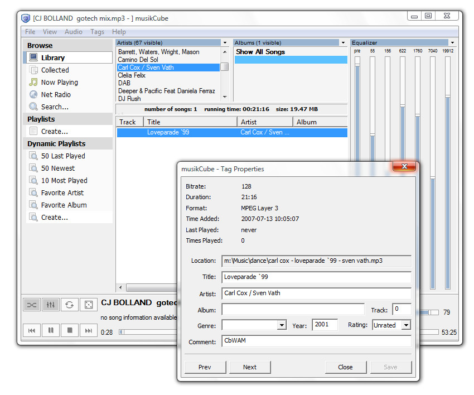
Task: Click Create icon under Playlists
Action: [x=33, y=131]
